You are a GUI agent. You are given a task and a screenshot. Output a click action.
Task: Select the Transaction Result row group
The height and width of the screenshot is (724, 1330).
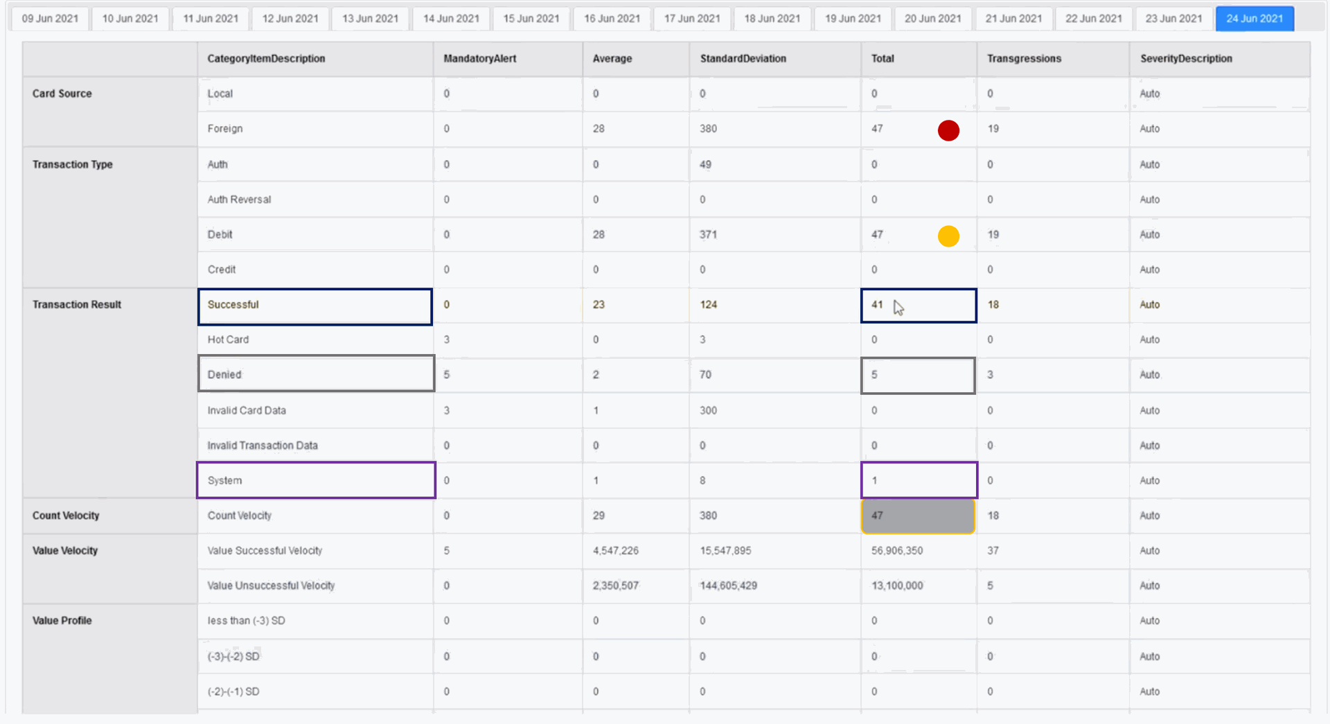tap(77, 305)
